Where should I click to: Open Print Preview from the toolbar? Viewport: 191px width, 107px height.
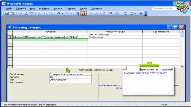tap(26, 13)
